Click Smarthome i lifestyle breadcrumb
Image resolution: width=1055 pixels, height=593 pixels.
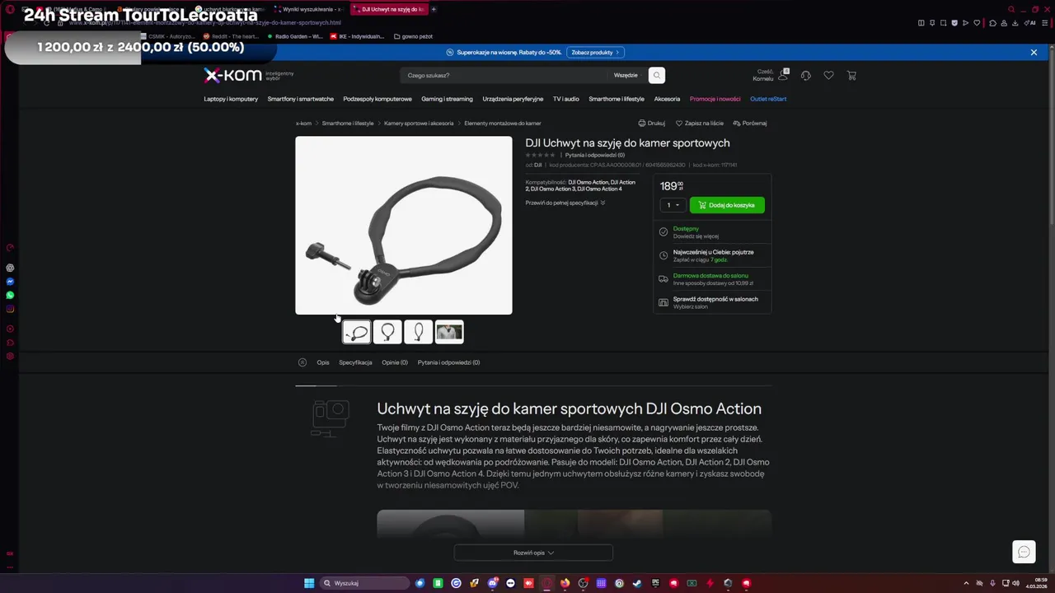(348, 124)
